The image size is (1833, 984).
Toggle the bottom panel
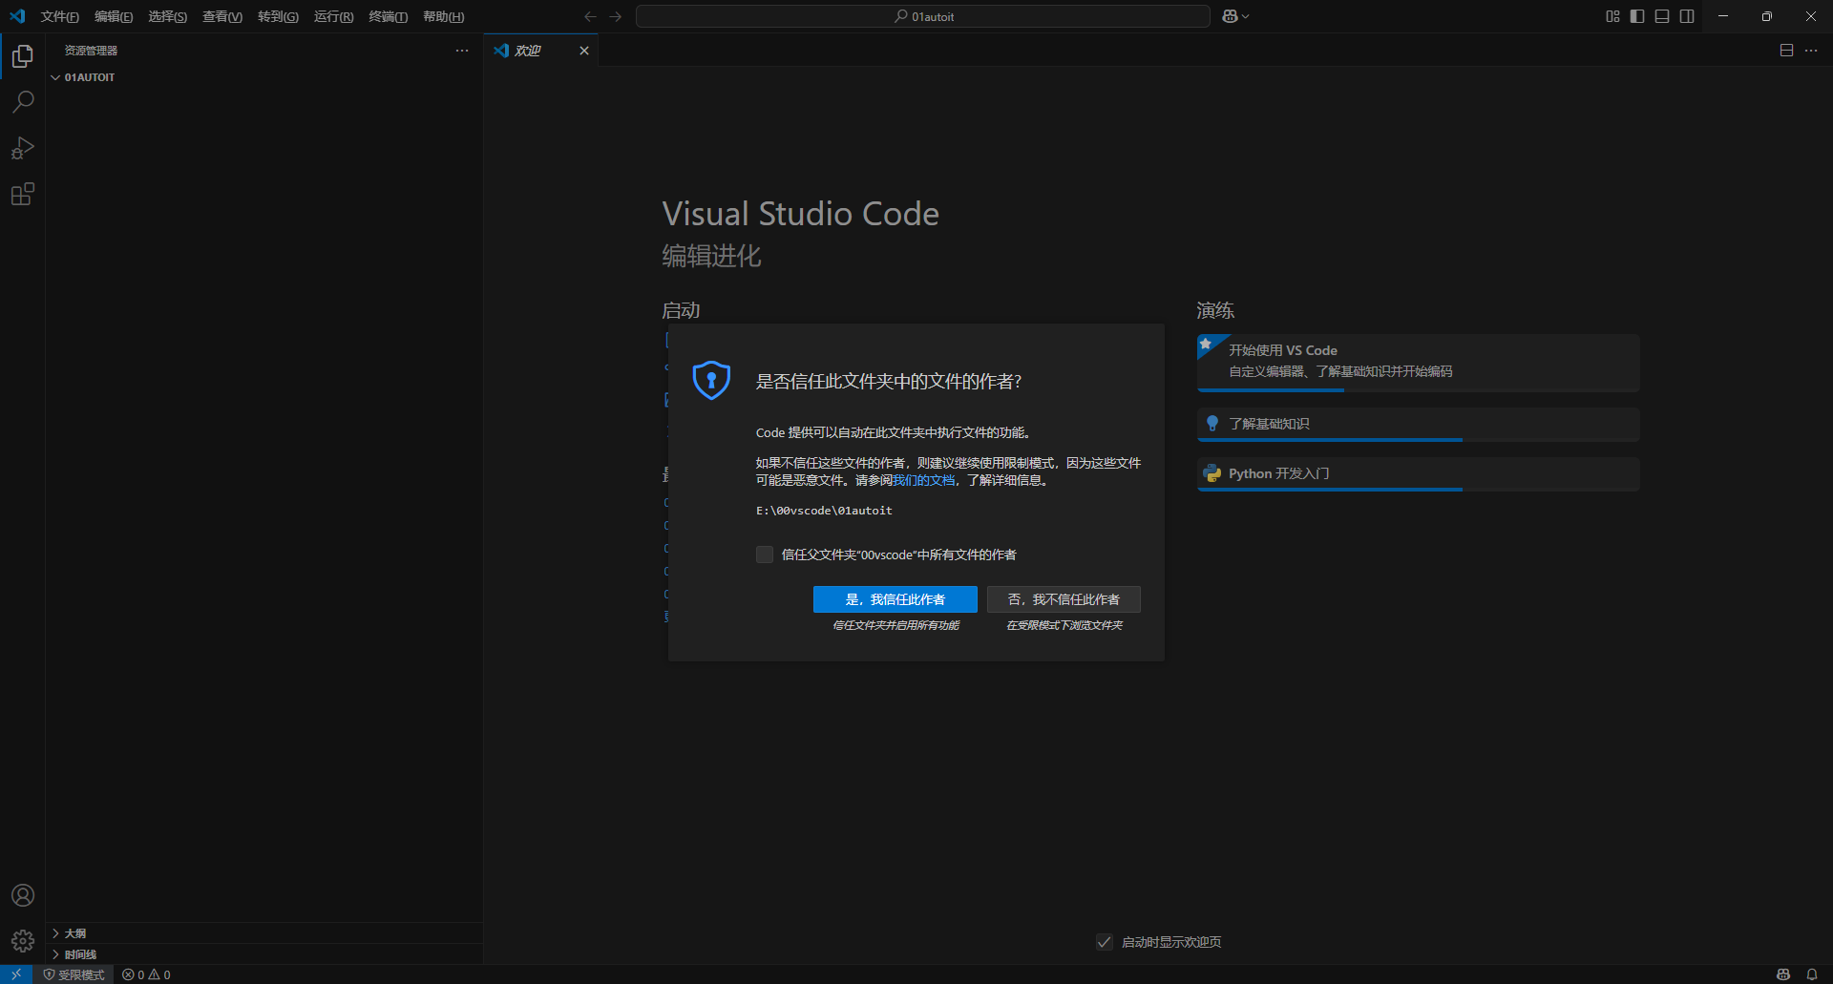[1662, 16]
